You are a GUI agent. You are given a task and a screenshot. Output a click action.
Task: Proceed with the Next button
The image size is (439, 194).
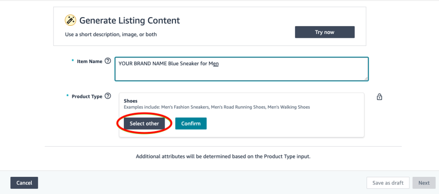tap(424, 183)
